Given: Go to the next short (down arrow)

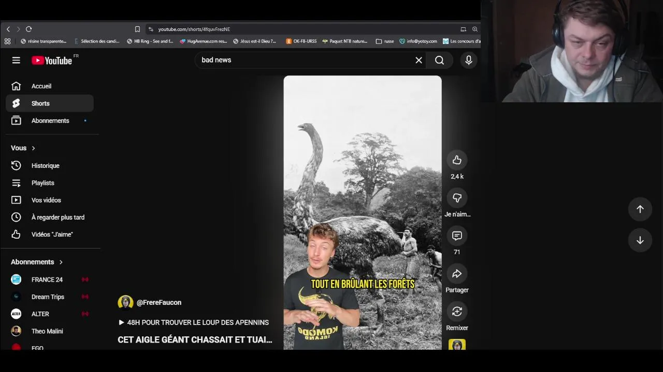Looking at the screenshot, I should pos(640,240).
